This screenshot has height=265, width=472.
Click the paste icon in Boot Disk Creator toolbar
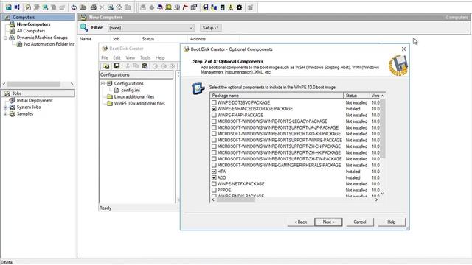145,66
